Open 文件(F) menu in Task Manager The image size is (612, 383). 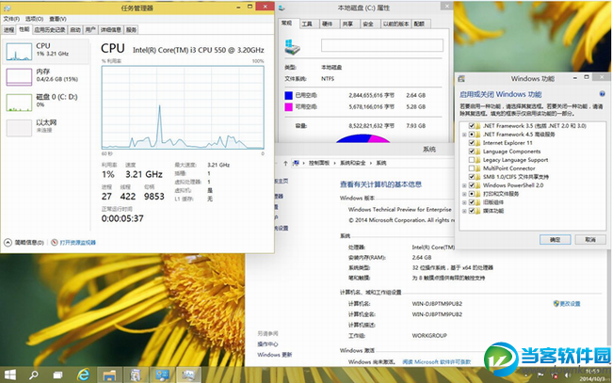pyautogui.click(x=11, y=19)
